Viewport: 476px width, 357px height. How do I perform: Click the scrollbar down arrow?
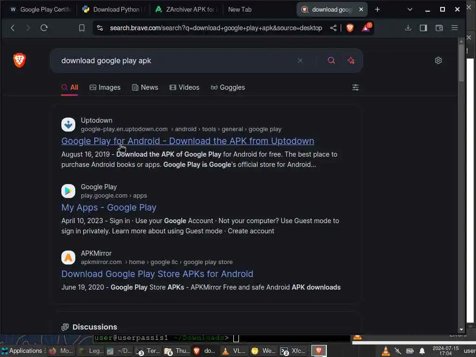click(x=462, y=330)
